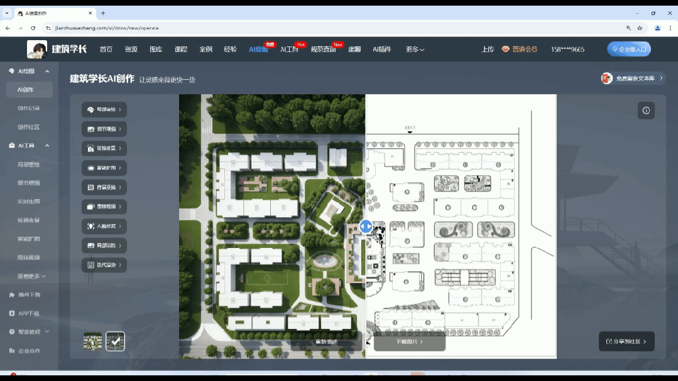Screen dimensions: 678x381
Task: Open the browser tab search dropdown
Action: tap(7, 13)
